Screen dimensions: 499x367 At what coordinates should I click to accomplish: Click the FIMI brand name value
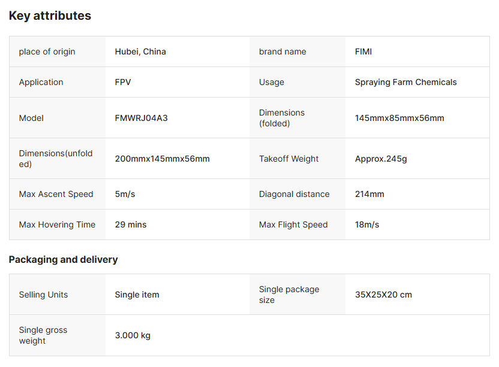point(363,51)
